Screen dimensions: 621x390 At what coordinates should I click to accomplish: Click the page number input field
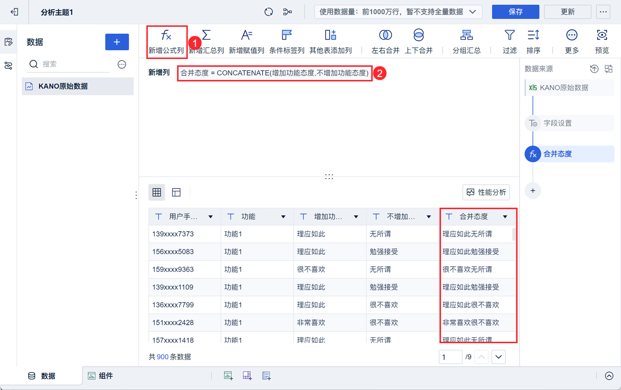click(x=450, y=357)
